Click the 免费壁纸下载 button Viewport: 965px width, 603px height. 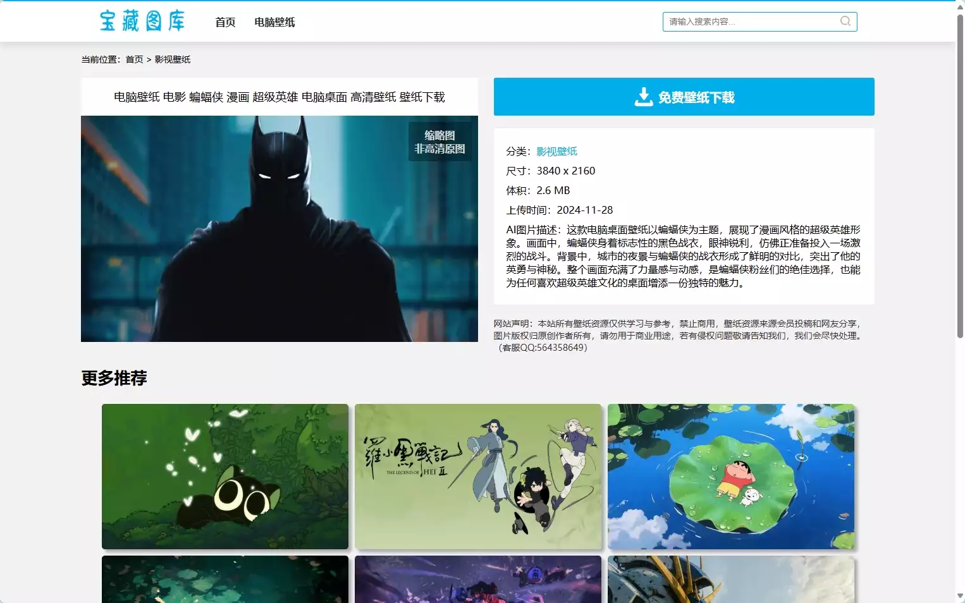pyautogui.click(x=684, y=97)
